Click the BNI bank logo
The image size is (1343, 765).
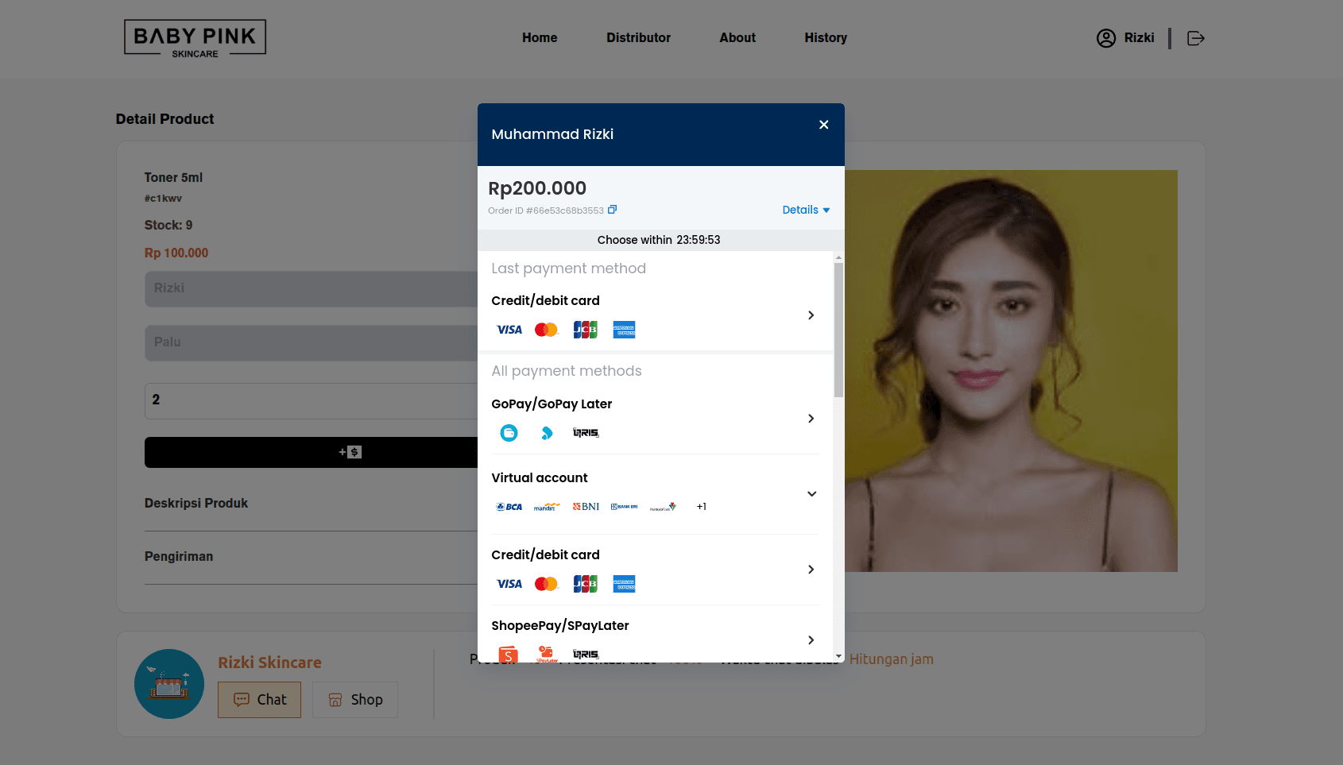[586, 507]
